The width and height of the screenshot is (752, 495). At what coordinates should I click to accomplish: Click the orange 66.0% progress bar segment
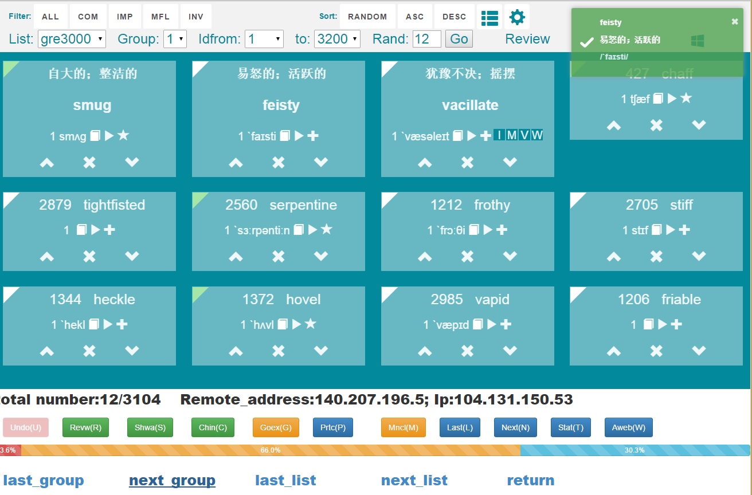271,450
